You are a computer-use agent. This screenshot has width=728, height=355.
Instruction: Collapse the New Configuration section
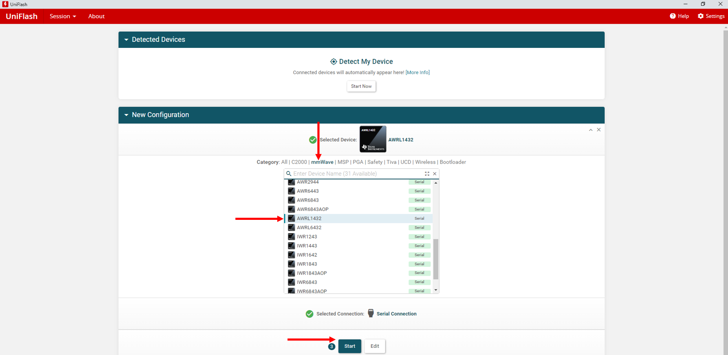(126, 115)
